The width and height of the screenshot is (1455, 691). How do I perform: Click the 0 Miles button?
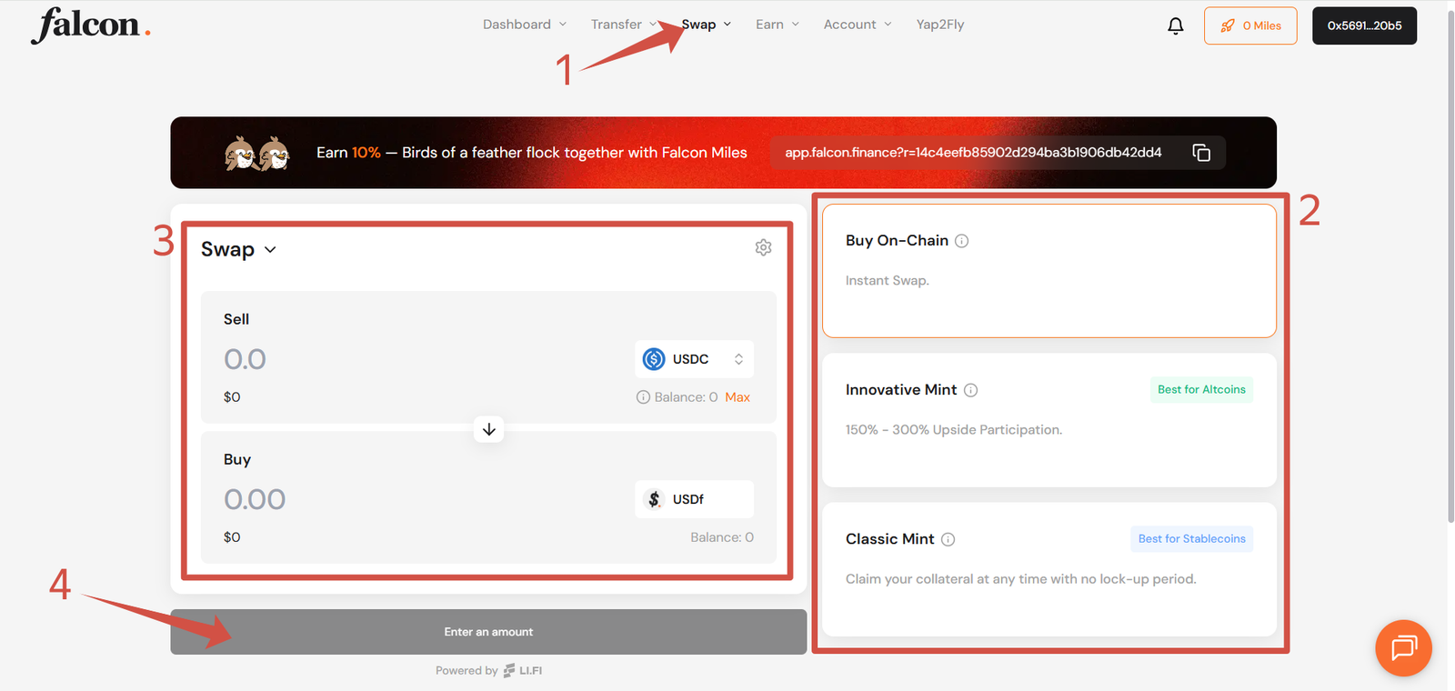(1249, 25)
